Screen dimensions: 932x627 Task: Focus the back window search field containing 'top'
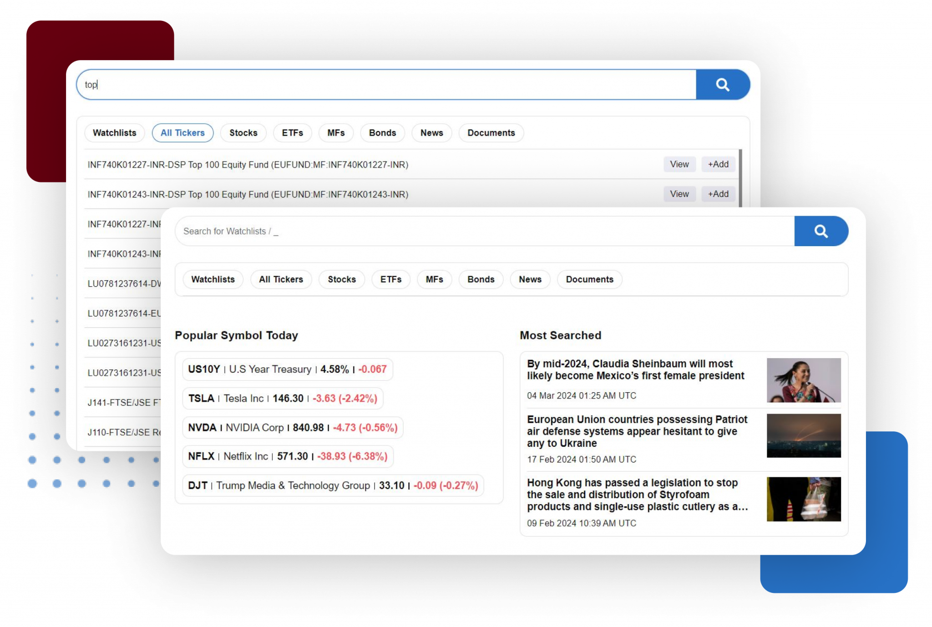386,85
